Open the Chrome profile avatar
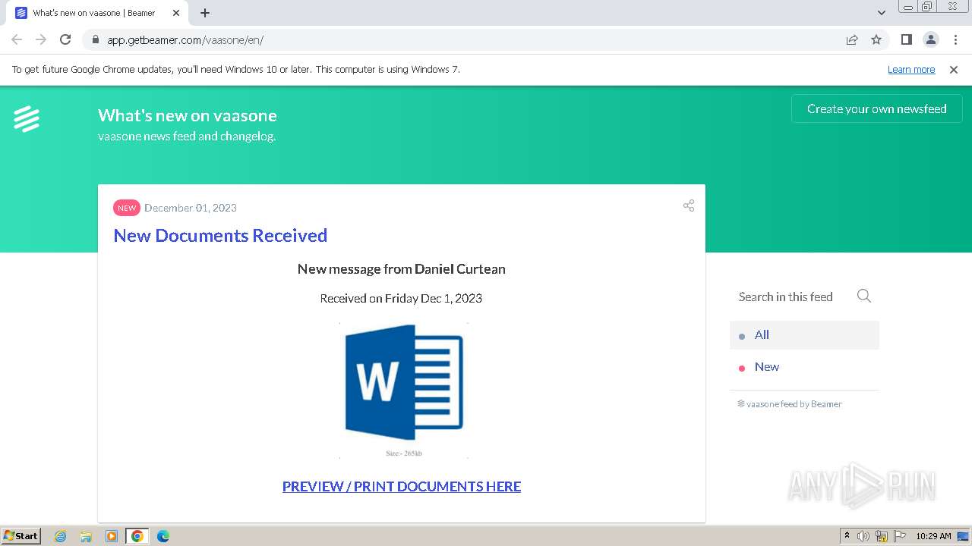This screenshot has width=972, height=546. click(x=931, y=39)
